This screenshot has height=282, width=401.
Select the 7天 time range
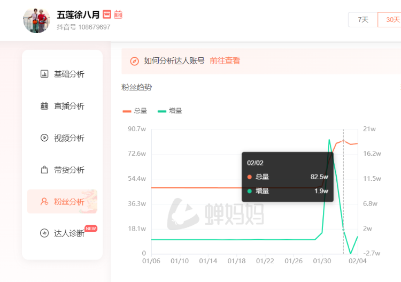[363, 20]
